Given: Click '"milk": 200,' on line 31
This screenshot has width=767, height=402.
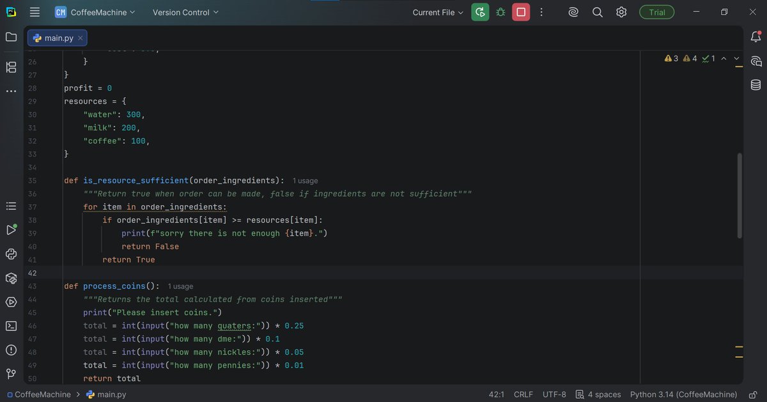Looking at the screenshot, I should [x=112, y=128].
